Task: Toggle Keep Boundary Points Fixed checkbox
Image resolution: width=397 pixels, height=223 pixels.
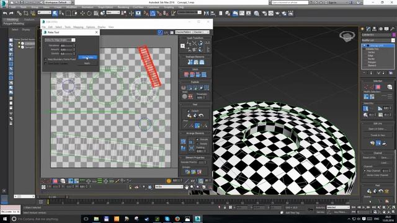Action: [x=45, y=59]
